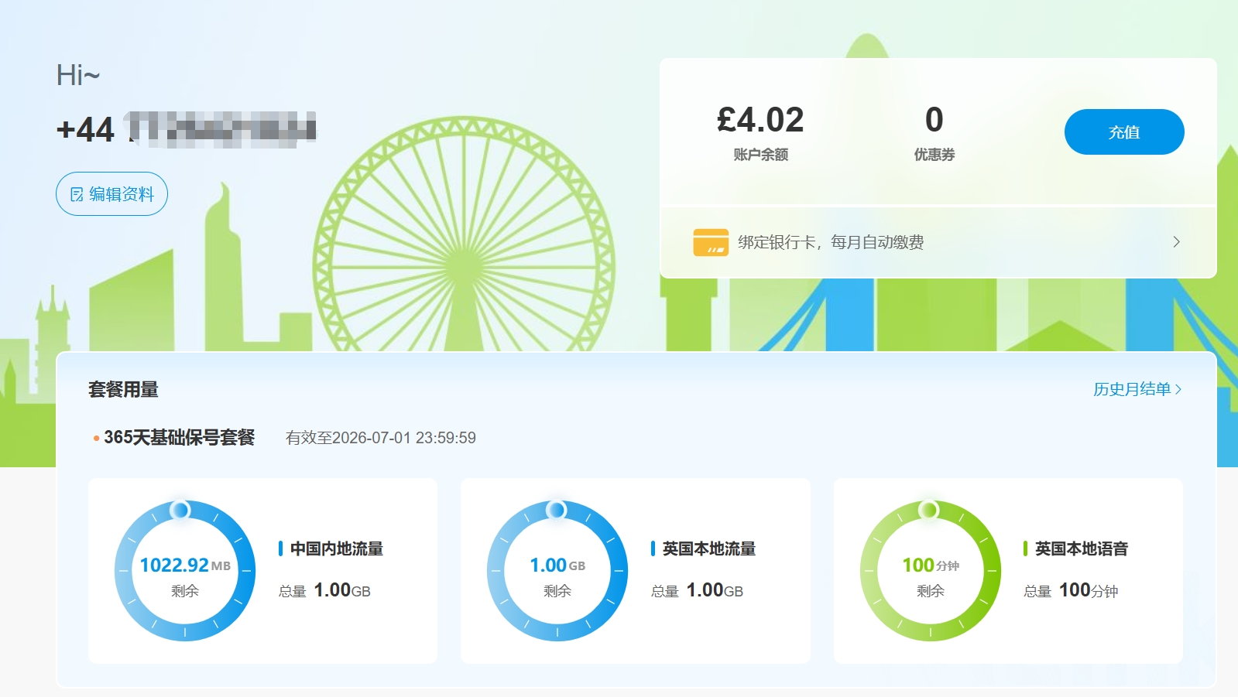The width and height of the screenshot is (1238, 697).
Task: Click the blue bar beside 英国本地流量
Action: (x=653, y=548)
